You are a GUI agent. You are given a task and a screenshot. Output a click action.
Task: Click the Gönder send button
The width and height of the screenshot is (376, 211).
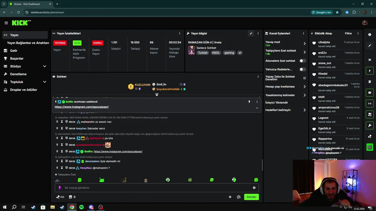pos(251,197)
